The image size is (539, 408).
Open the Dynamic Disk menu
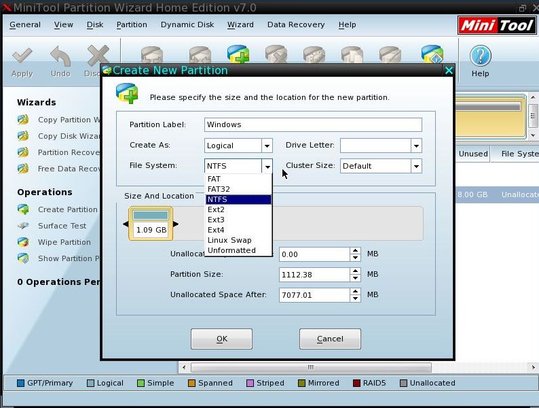pos(187,24)
